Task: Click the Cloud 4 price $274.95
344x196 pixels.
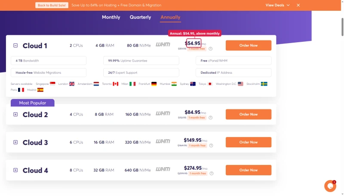Action: pyautogui.click(x=193, y=168)
